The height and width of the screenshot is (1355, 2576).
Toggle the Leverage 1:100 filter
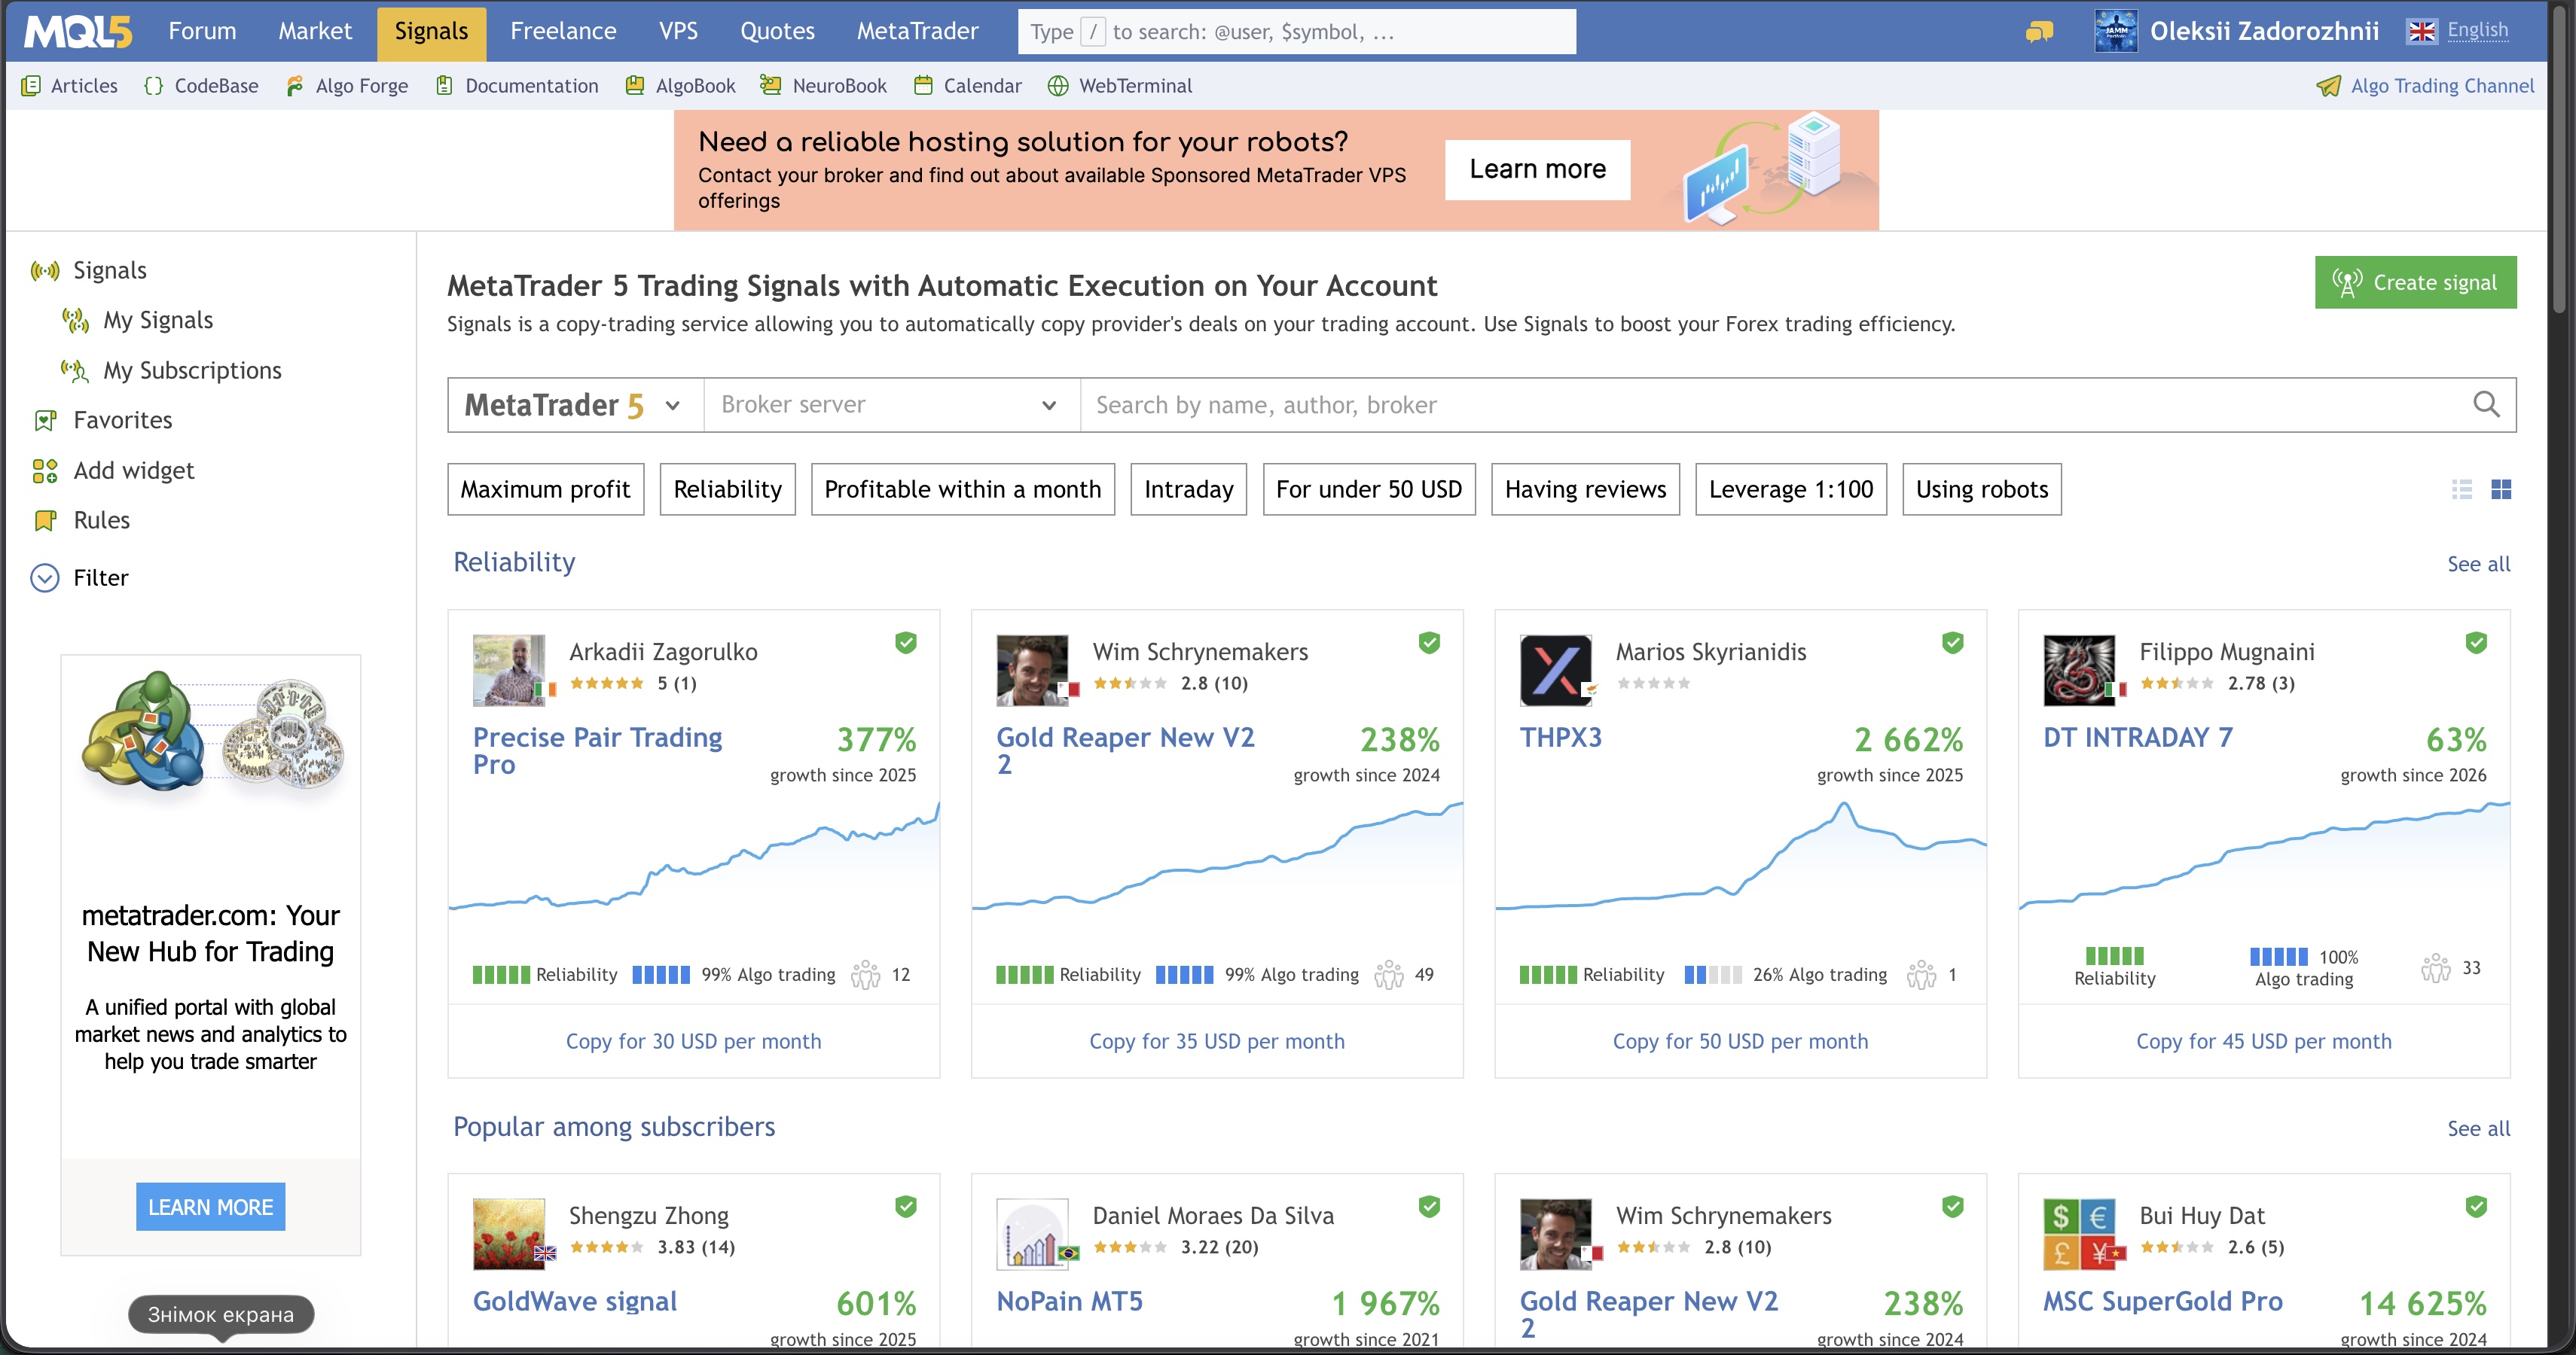pyautogui.click(x=1791, y=489)
